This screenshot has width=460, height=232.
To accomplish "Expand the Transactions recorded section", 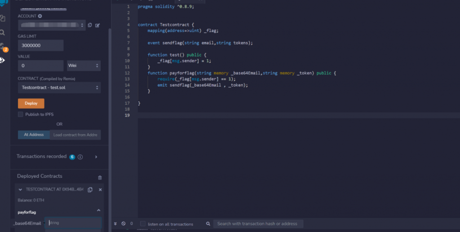I will tap(96, 157).
